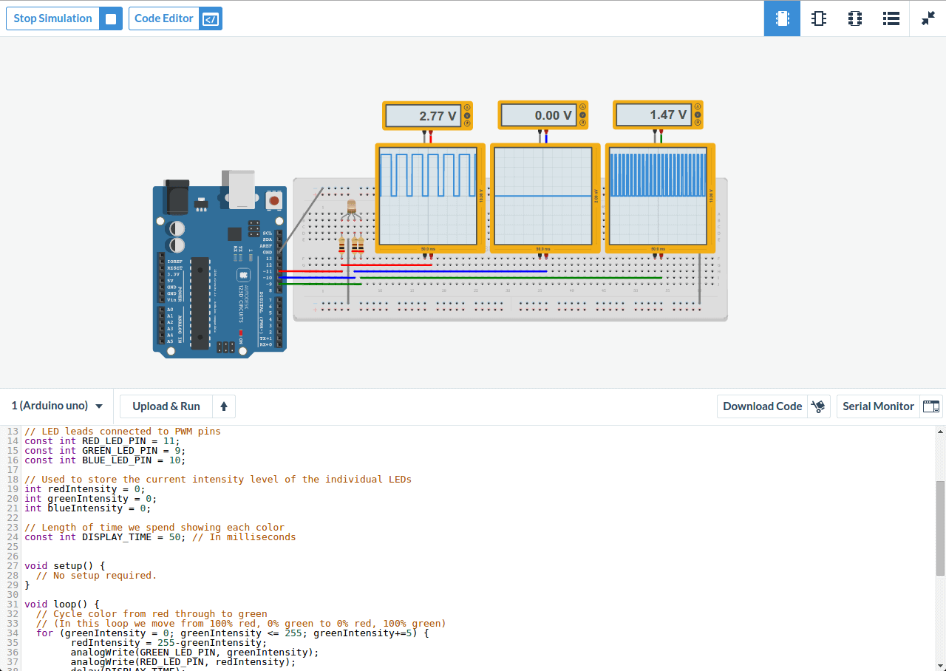Image resolution: width=946 pixels, height=671 pixels.
Task: Select the oscilloscope showing the wide square wave
Action: pos(430,197)
